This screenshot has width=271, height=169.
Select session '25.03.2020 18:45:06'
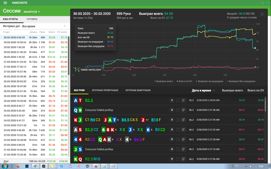pos(34,101)
